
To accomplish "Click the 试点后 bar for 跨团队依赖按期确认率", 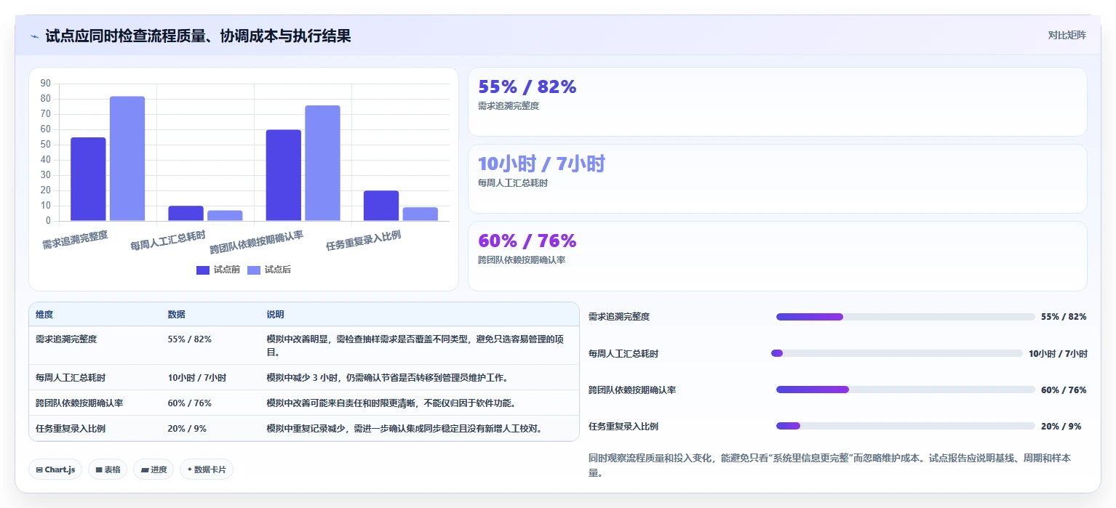I will pyautogui.click(x=322, y=163).
